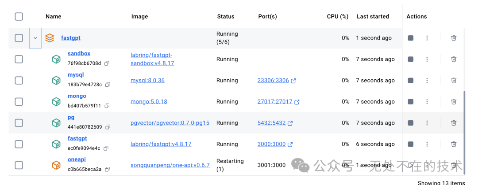478x185 pixels.
Task: Check the pg row checkbox
Action: pos(19,123)
